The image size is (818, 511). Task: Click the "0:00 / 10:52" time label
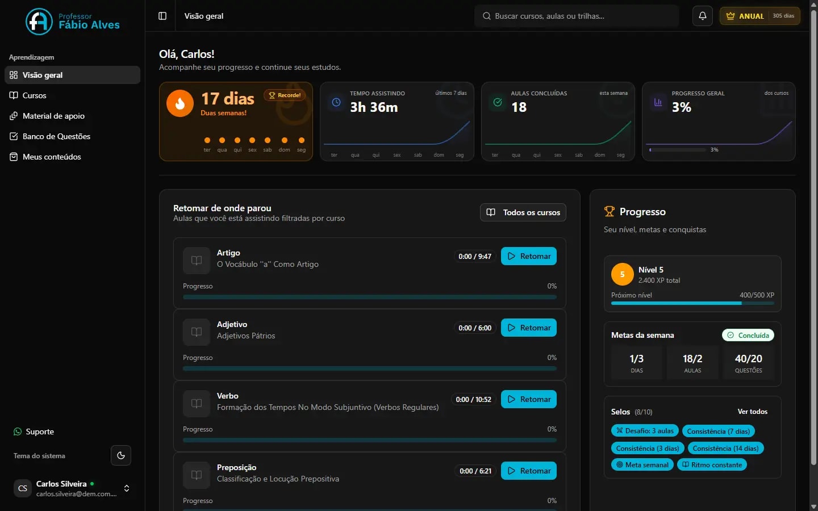click(474, 399)
